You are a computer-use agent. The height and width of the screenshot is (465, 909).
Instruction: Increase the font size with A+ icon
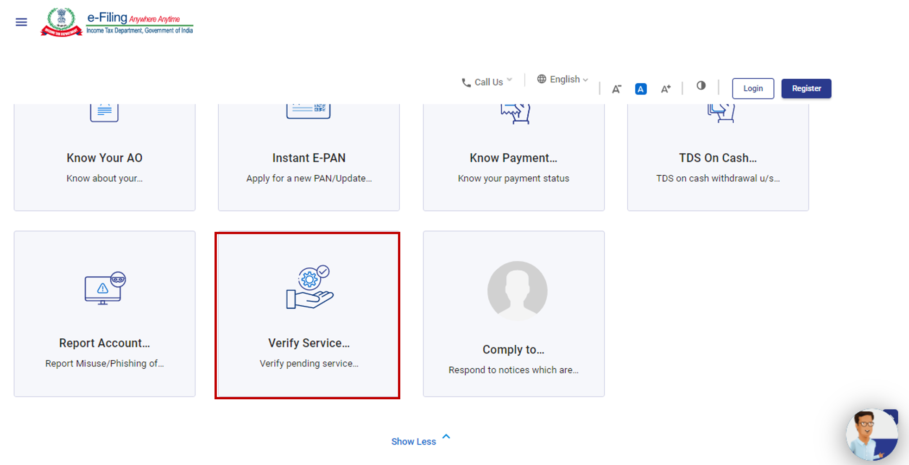click(x=665, y=89)
